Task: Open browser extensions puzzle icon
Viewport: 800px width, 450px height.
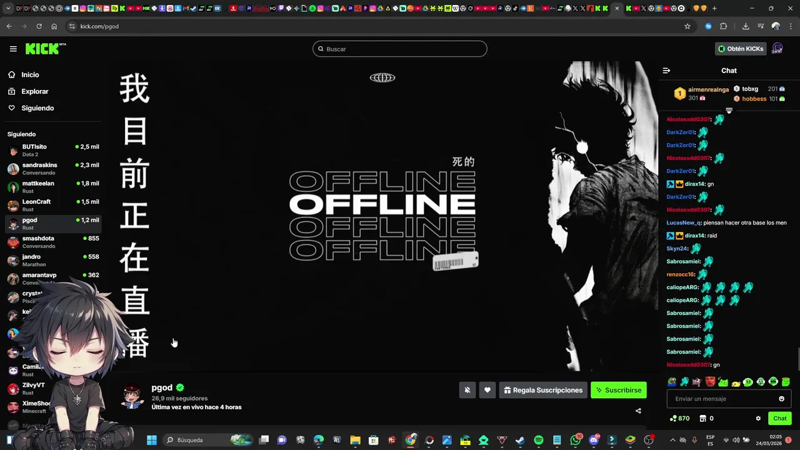Action: [724, 26]
